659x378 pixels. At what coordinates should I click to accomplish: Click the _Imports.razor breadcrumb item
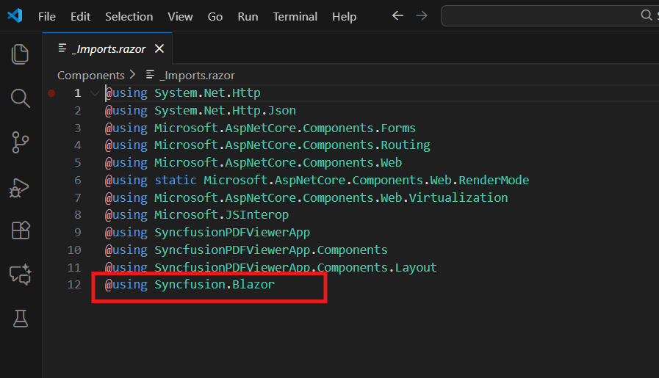click(197, 75)
